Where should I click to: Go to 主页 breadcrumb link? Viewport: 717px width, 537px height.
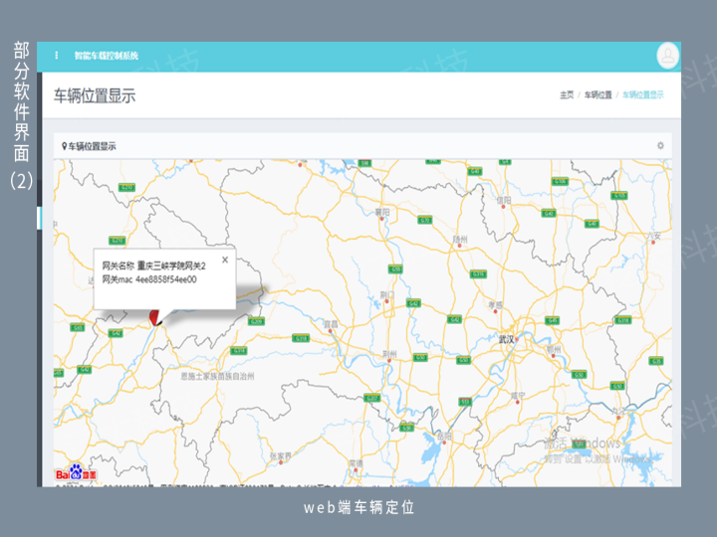566,95
